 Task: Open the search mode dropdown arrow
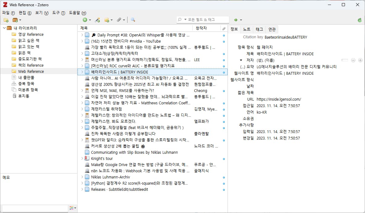[x=185, y=19]
